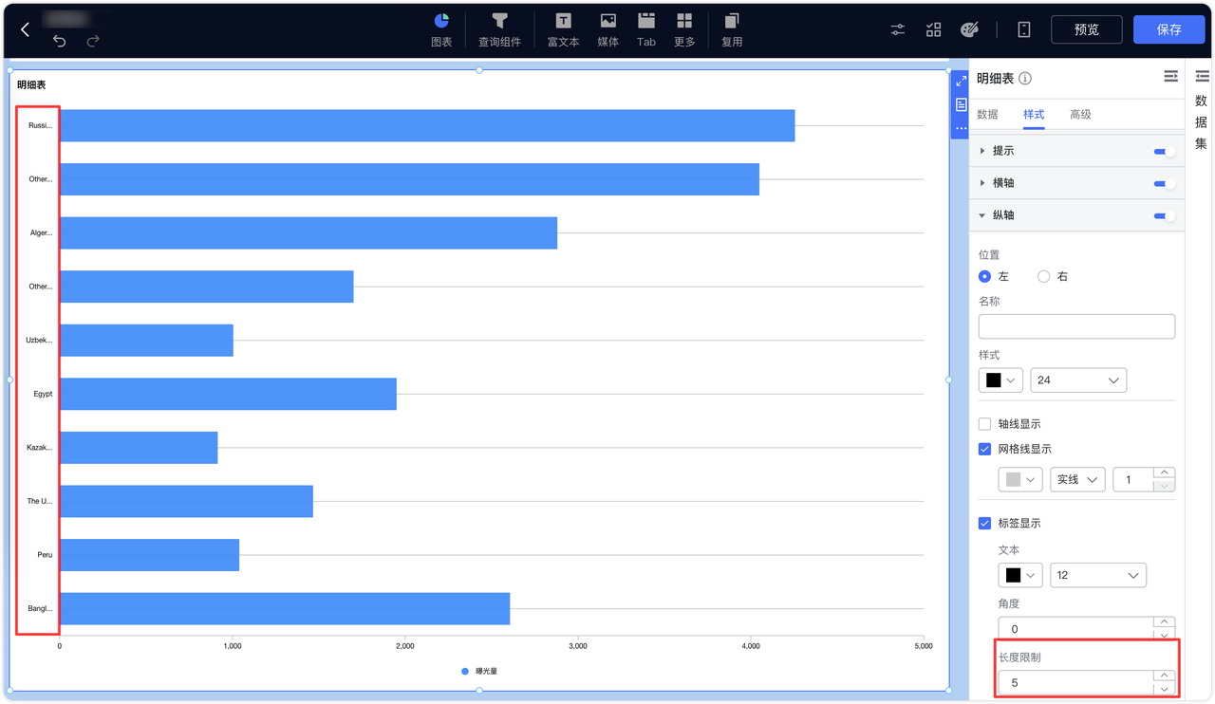The image size is (1215, 704).
Task: Open the palette theme settings icon
Action: click(969, 29)
